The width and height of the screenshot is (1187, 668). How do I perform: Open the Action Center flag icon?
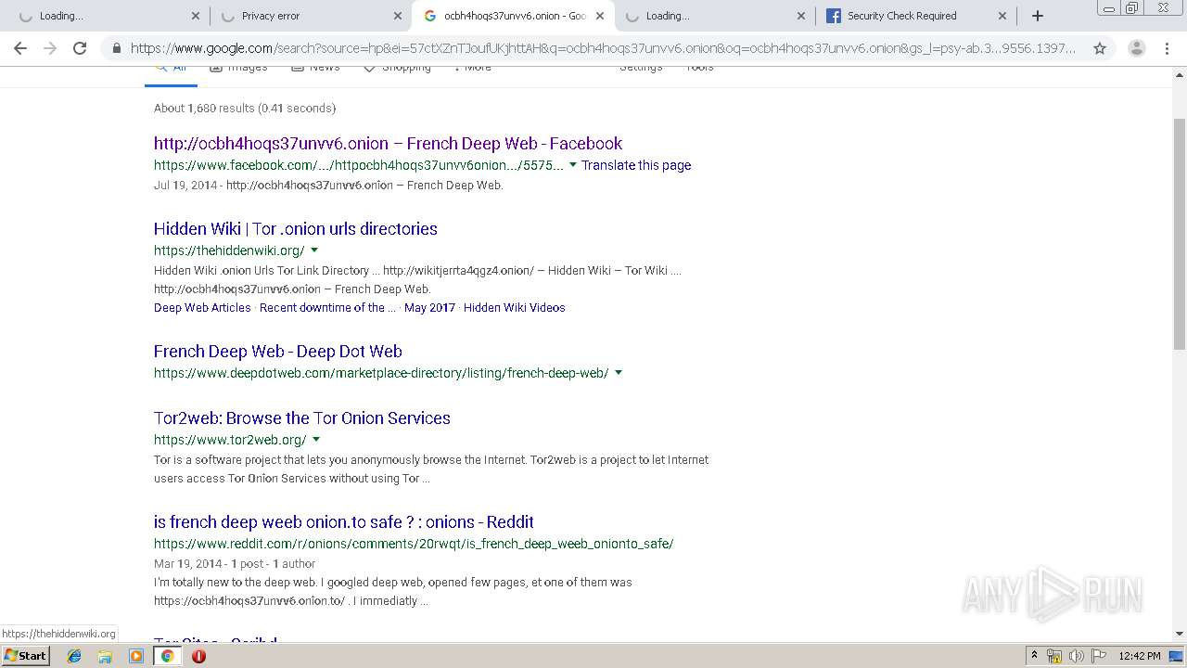1098,656
